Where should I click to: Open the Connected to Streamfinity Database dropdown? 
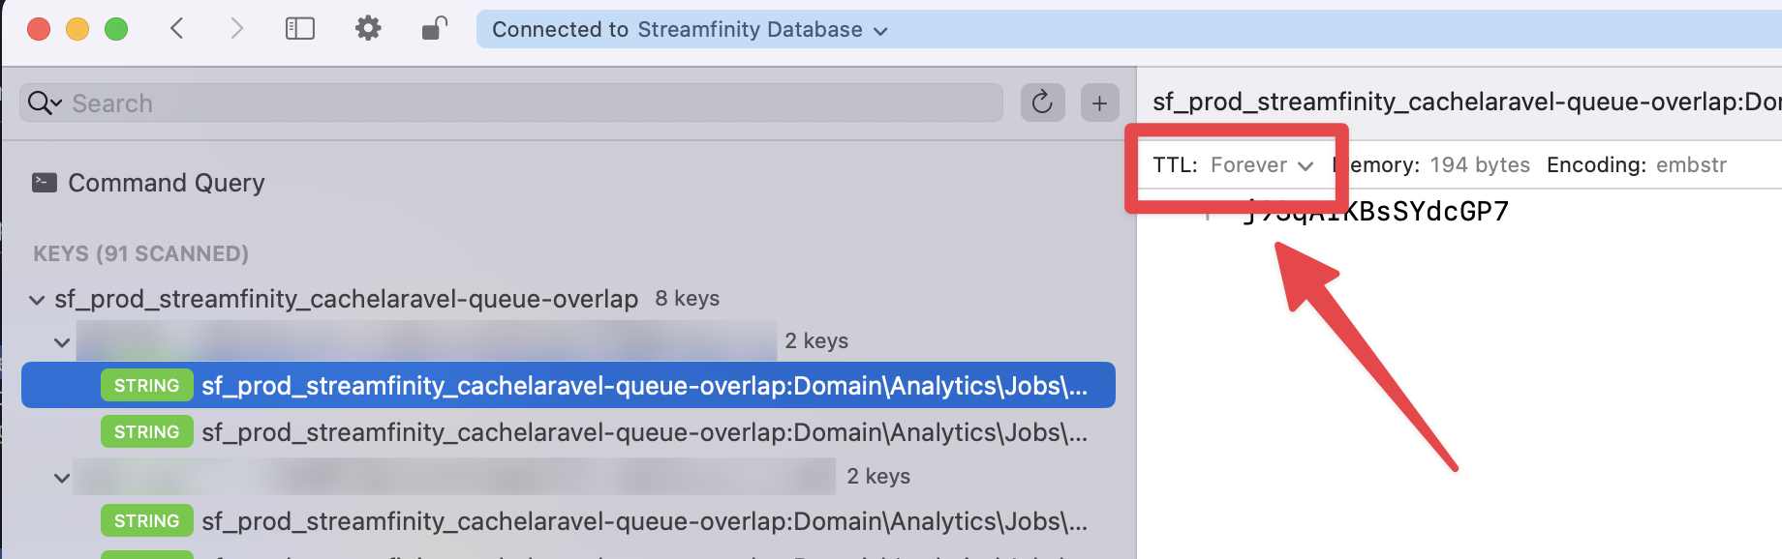tap(690, 30)
